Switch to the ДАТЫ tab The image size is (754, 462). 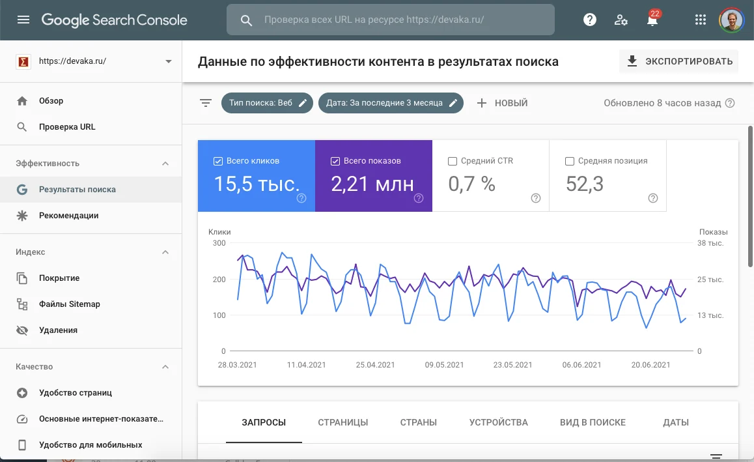pyautogui.click(x=676, y=422)
